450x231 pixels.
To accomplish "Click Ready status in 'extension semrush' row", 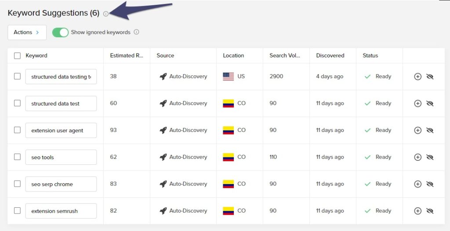I will [383, 211].
